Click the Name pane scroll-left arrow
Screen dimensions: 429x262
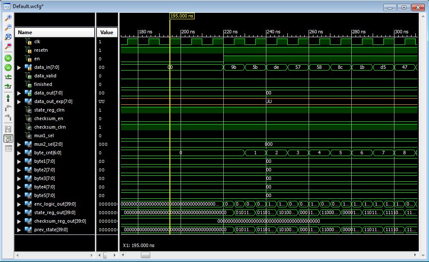18,255
